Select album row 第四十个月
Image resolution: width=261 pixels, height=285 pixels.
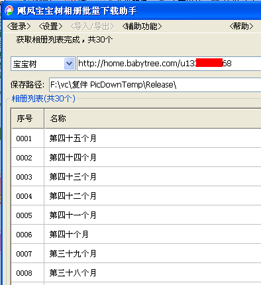point(136,235)
